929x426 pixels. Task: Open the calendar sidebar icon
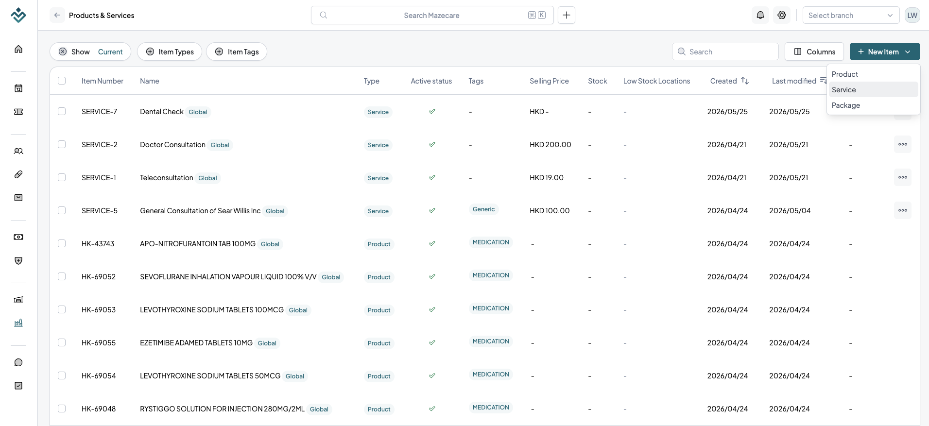[x=18, y=88]
